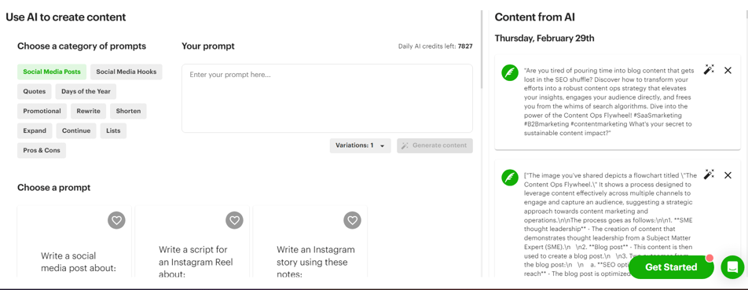Favorite the social media post prompt heart

116,220
